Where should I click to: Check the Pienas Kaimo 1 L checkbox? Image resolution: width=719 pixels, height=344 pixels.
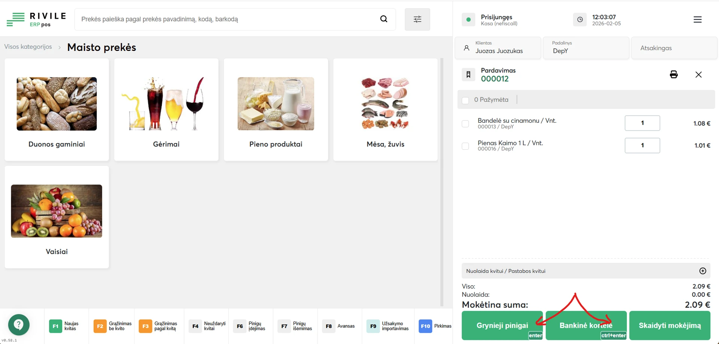pos(465,146)
